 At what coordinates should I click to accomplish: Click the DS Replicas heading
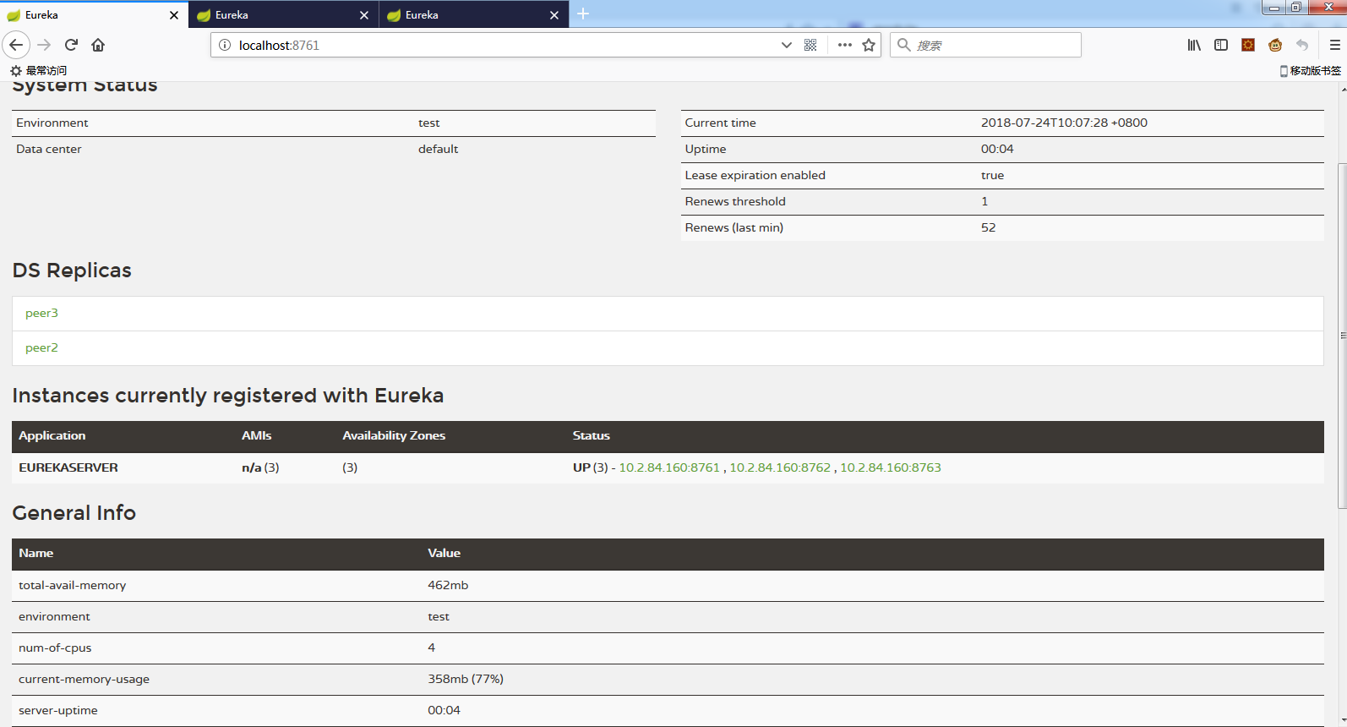tap(72, 271)
